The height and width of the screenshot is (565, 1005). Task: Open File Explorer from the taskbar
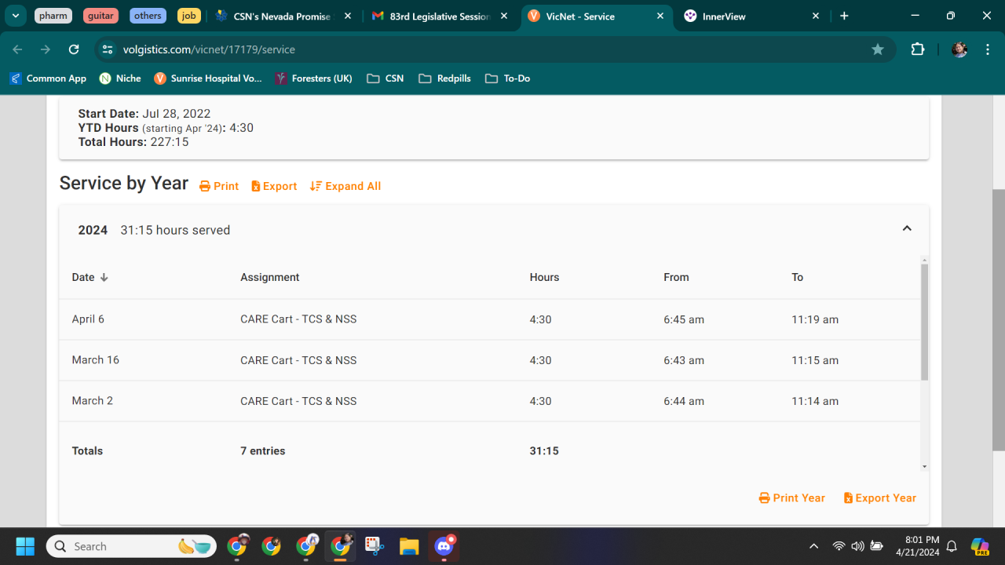(x=409, y=546)
